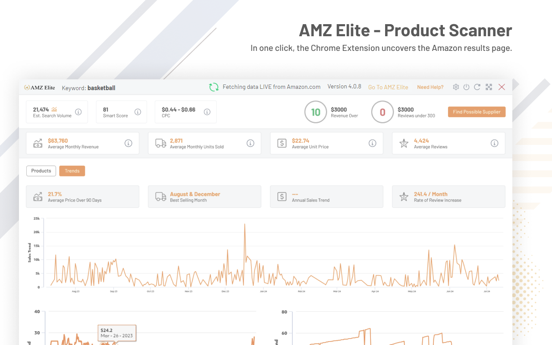
Task: Switch to the Trends tab
Action: (72, 171)
